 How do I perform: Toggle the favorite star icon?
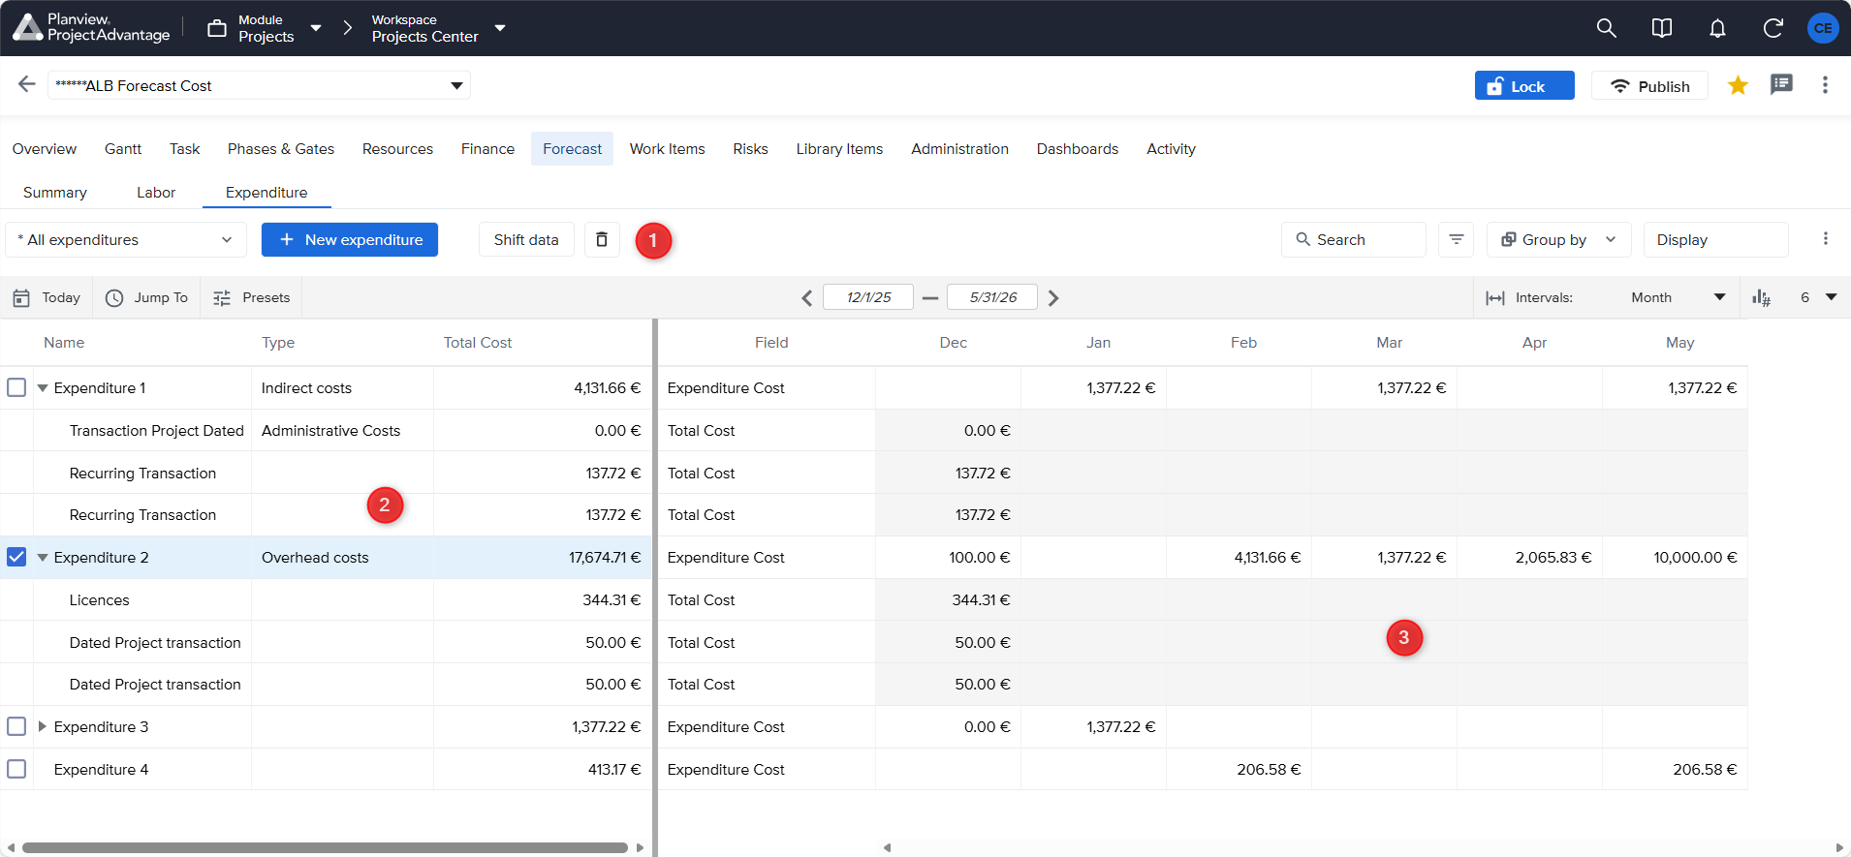point(1738,85)
